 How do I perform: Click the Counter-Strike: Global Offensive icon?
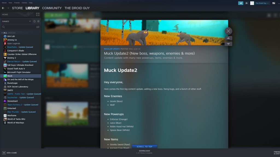tap(5, 54)
